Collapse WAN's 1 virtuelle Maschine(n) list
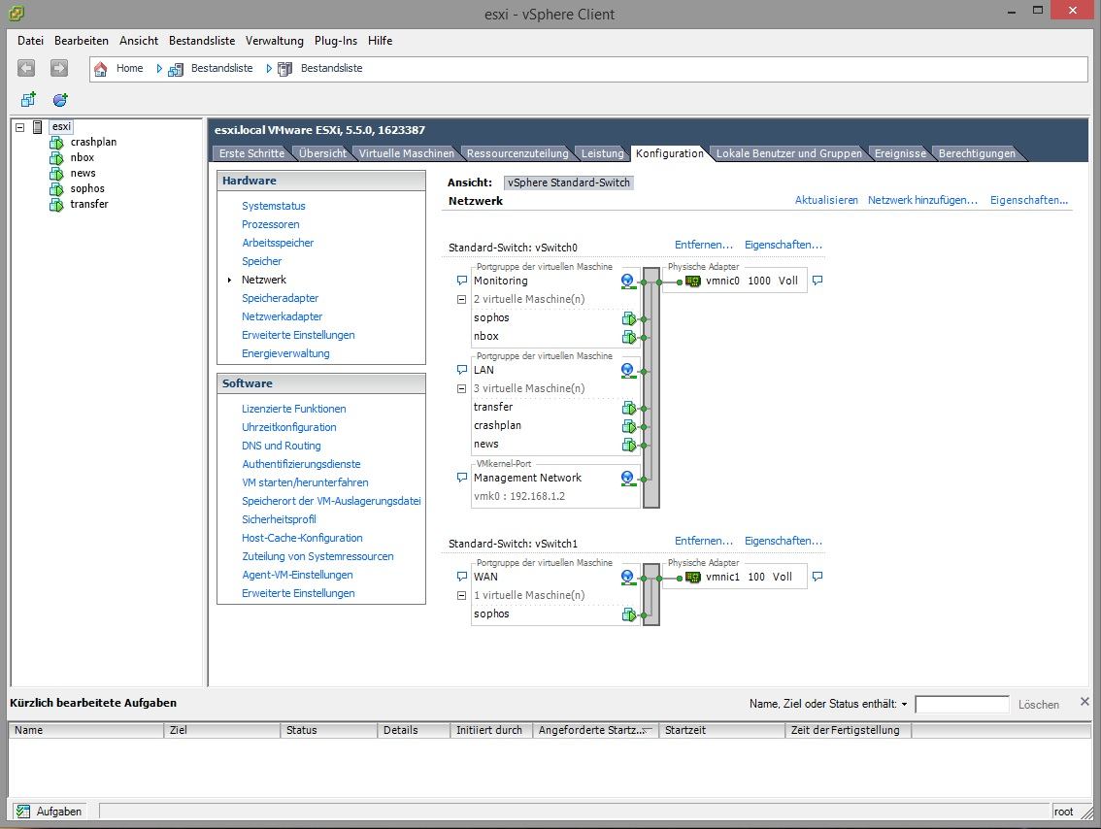 461,595
